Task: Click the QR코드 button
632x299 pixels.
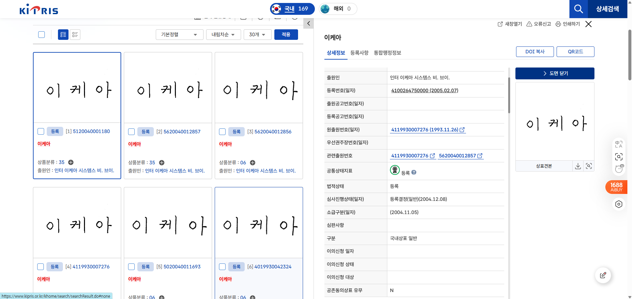Action: pyautogui.click(x=575, y=52)
